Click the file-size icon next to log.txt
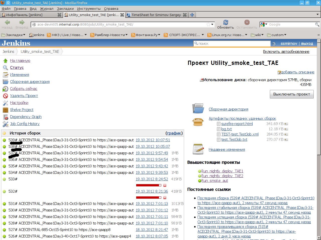Viewport: 321px width, 240px height. pyautogui.click(x=286, y=129)
